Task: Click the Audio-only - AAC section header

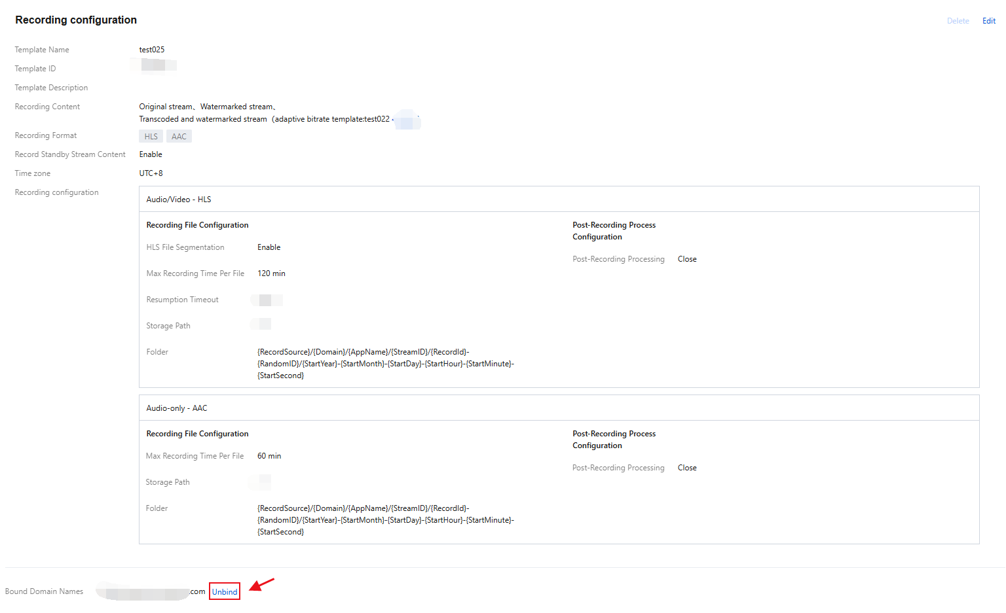Action: [x=177, y=408]
